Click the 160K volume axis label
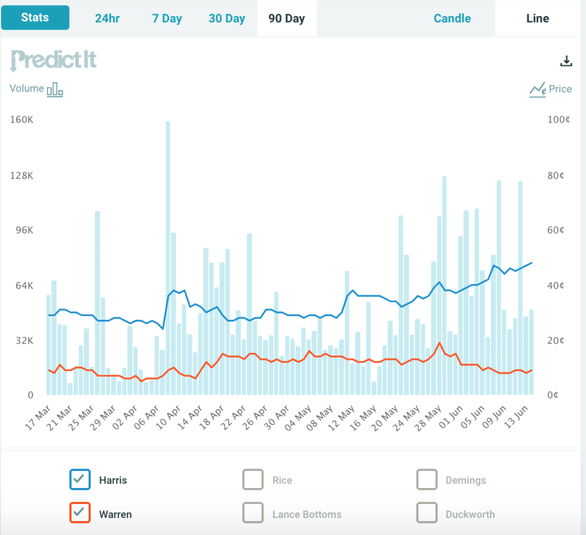Screen dimensions: 586x535 coord(21,120)
